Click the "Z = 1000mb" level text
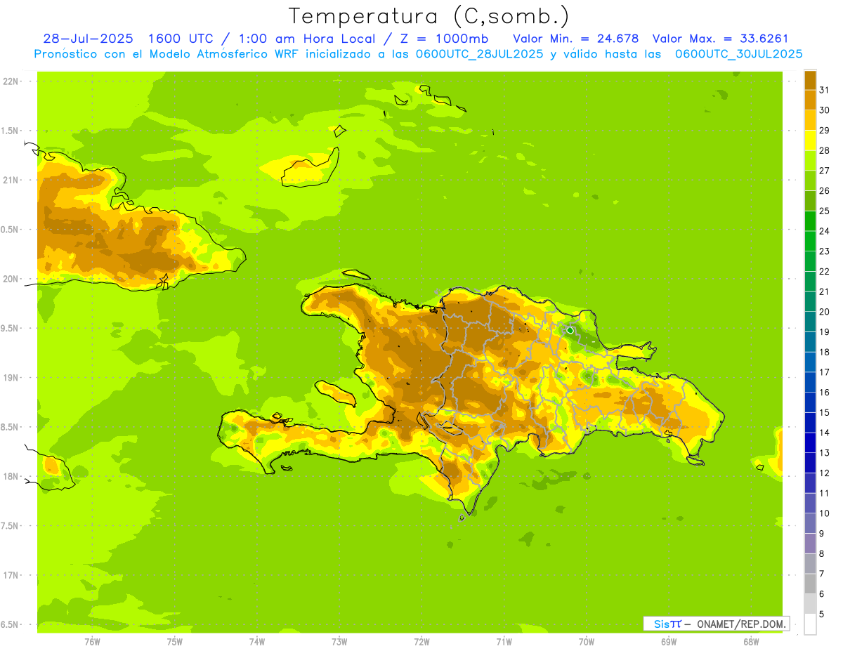This screenshot has width=843, height=651. tap(445, 39)
